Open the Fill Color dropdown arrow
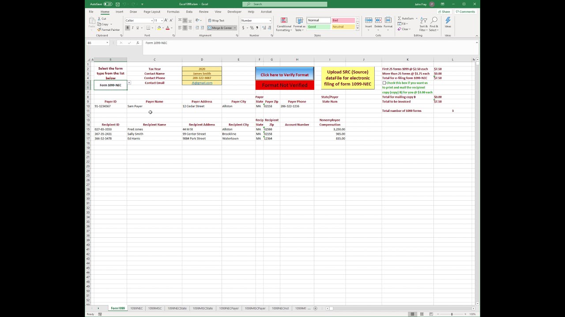This screenshot has width=565, height=317. point(163,28)
